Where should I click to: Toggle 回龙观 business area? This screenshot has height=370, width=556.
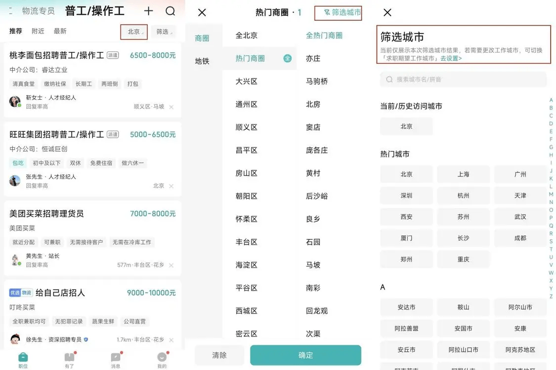tap(317, 311)
